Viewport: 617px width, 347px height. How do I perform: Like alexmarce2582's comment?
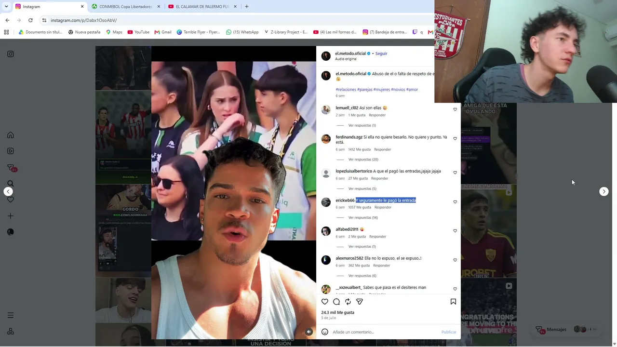point(455,260)
